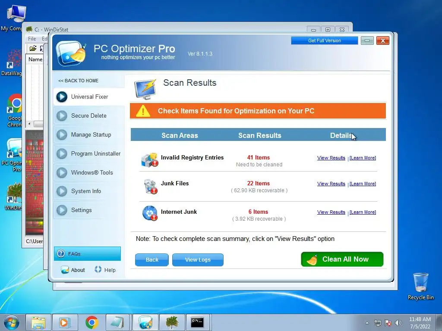The height and width of the screenshot is (331, 442).
Task: Click the Secure Delete arrow icon
Action: (x=62, y=116)
